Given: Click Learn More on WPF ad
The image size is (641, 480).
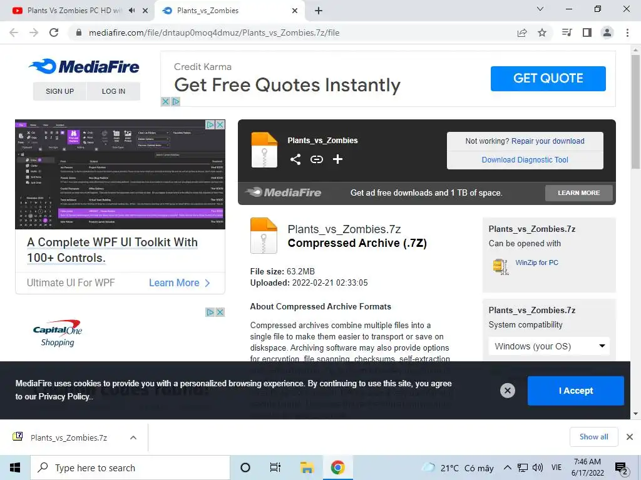Looking at the screenshot, I should 179,283.
